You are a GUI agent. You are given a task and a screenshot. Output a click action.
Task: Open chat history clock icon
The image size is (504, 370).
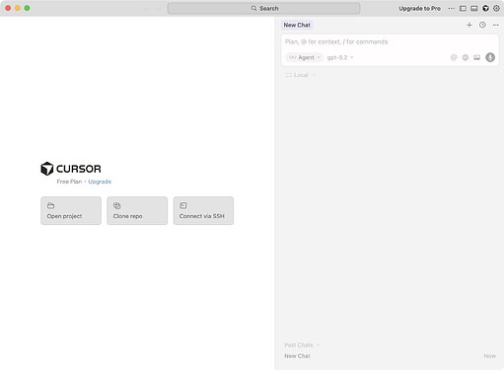coord(482,25)
